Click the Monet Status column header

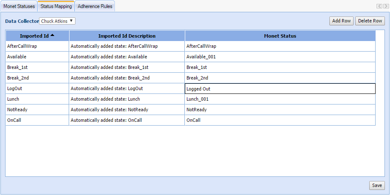[x=280, y=36]
